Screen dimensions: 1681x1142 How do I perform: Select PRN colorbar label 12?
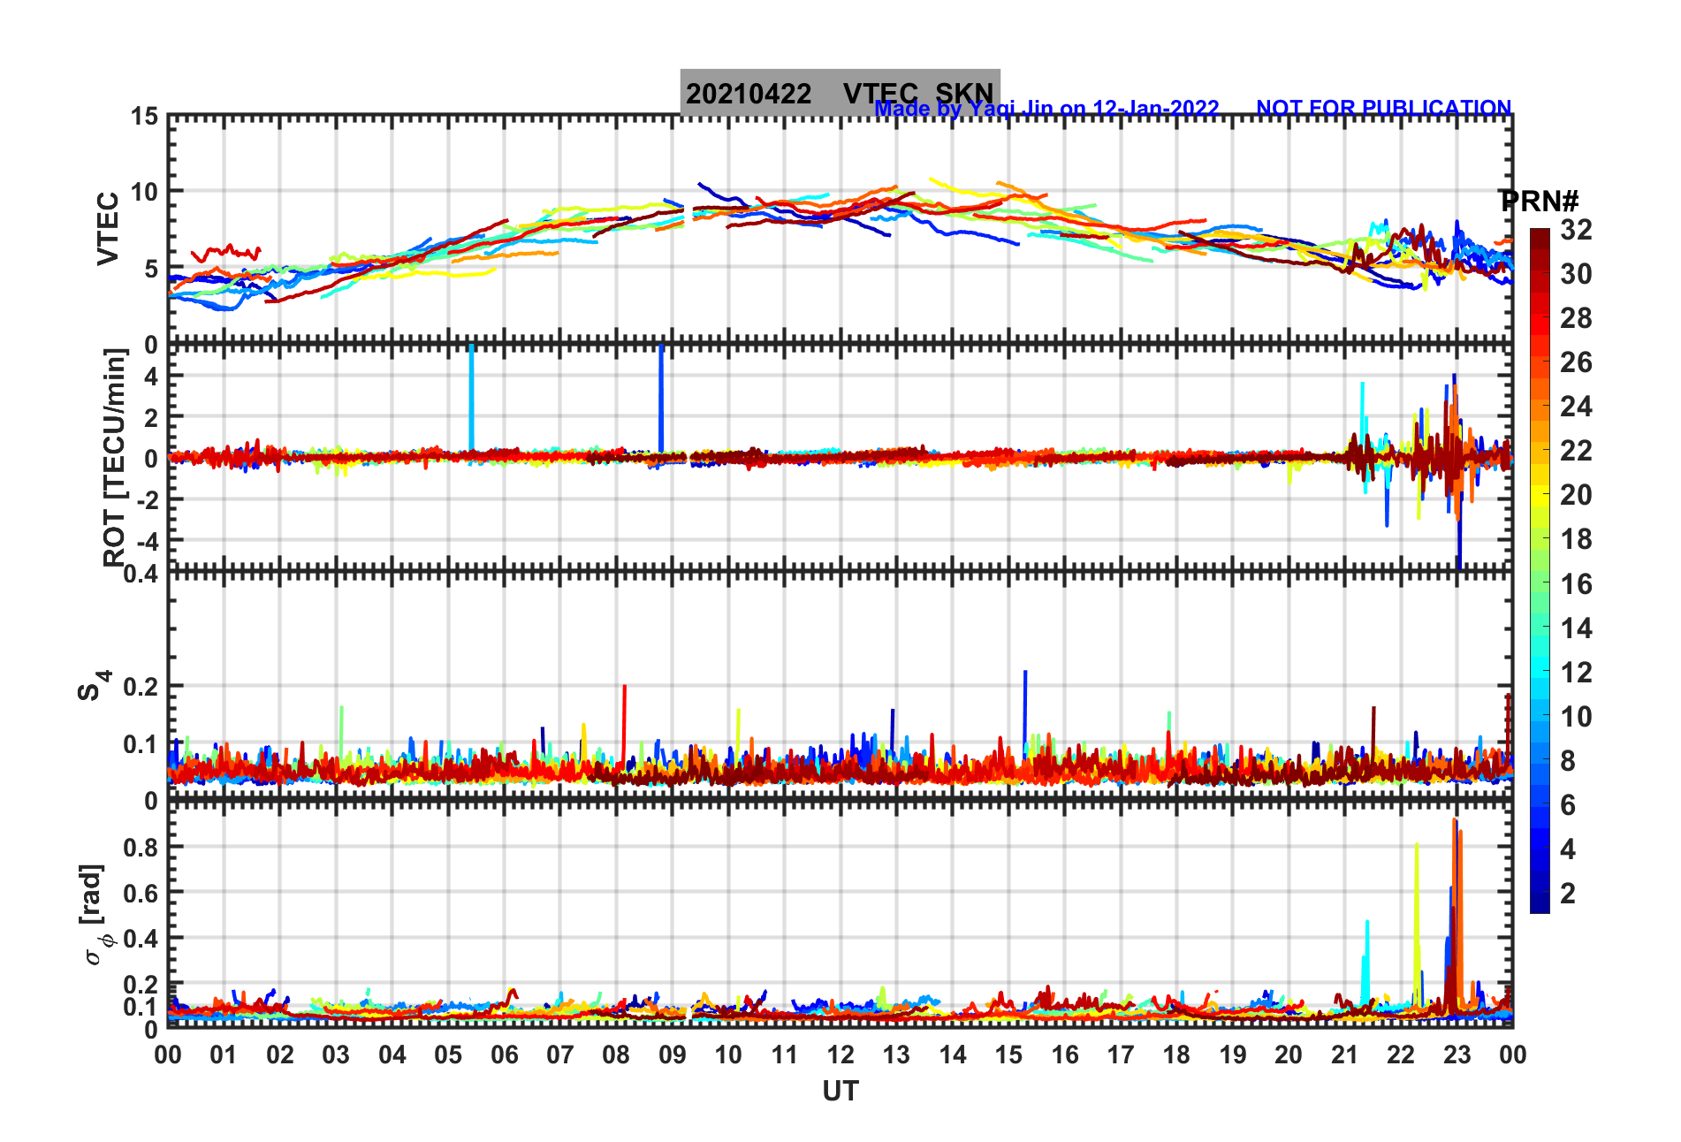click(x=1576, y=673)
